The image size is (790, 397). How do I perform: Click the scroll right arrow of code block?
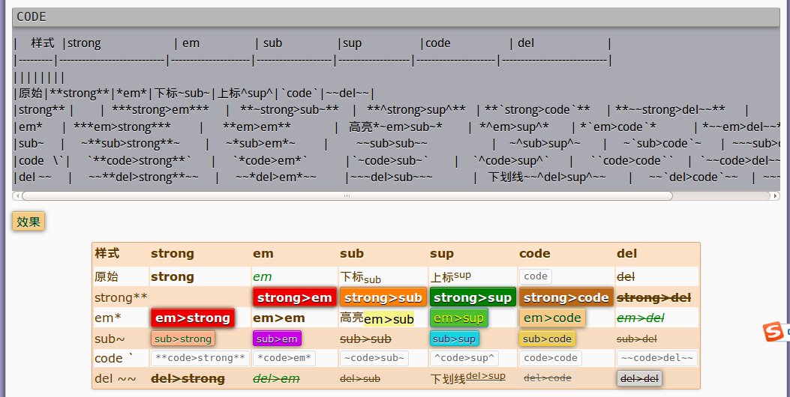(x=776, y=196)
